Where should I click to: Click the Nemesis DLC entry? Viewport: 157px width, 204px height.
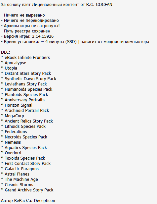tap(13, 142)
